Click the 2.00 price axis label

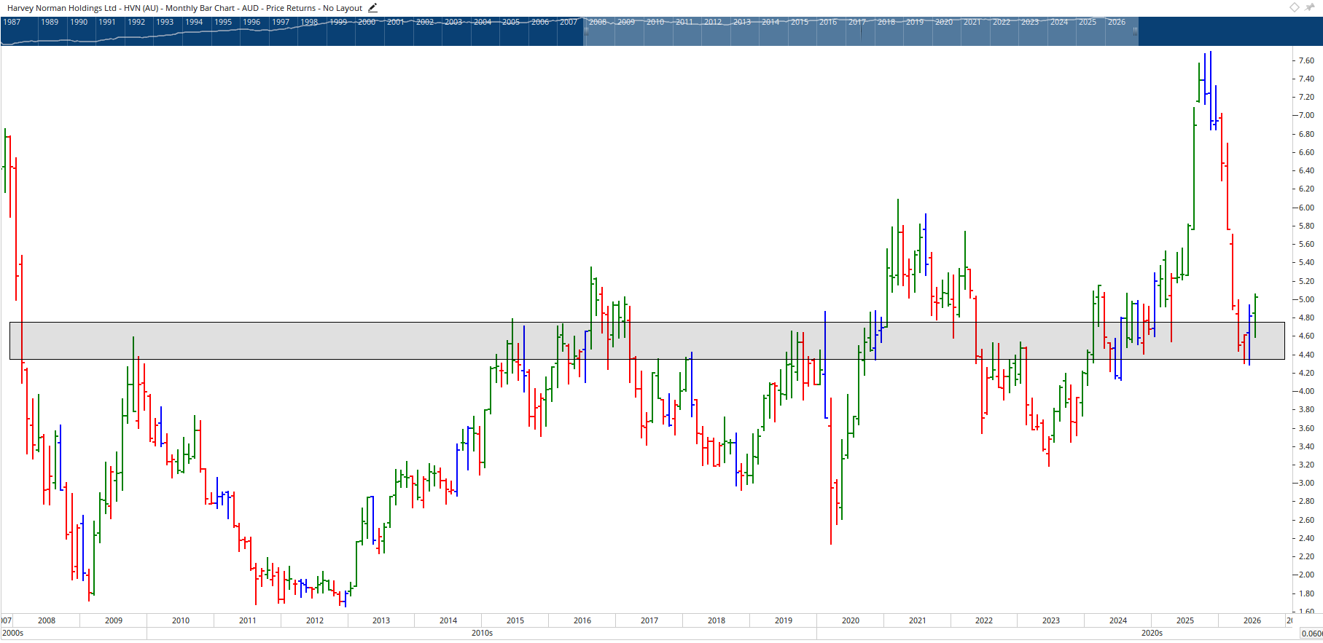click(x=1306, y=575)
